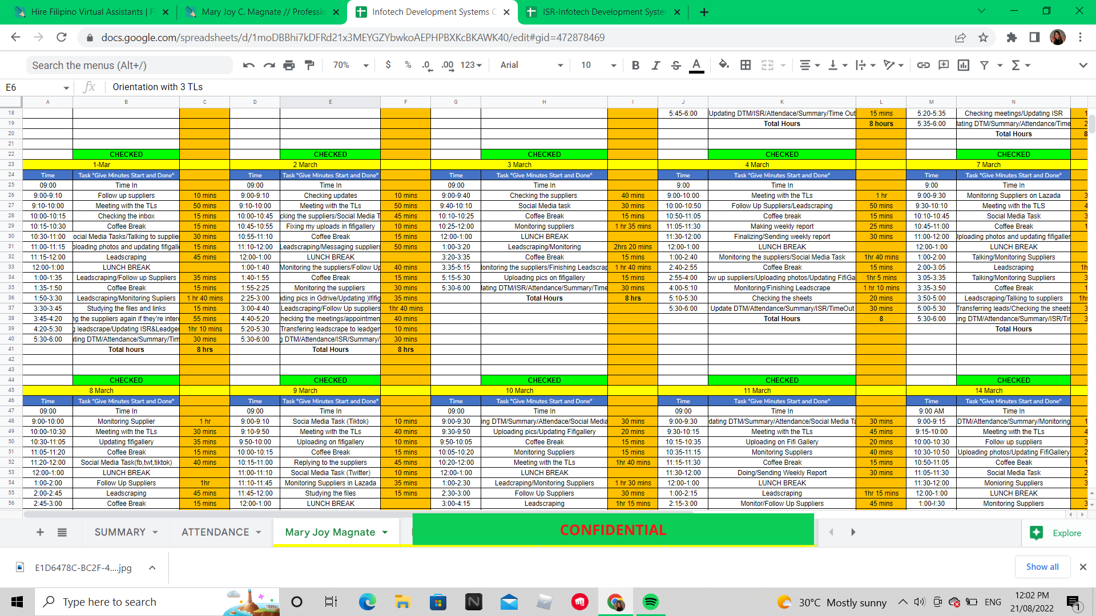The width and height of the screenshot is (1096, 616).
Task: Open Spotify from the taskbar
Action: (x=650, y=602)
